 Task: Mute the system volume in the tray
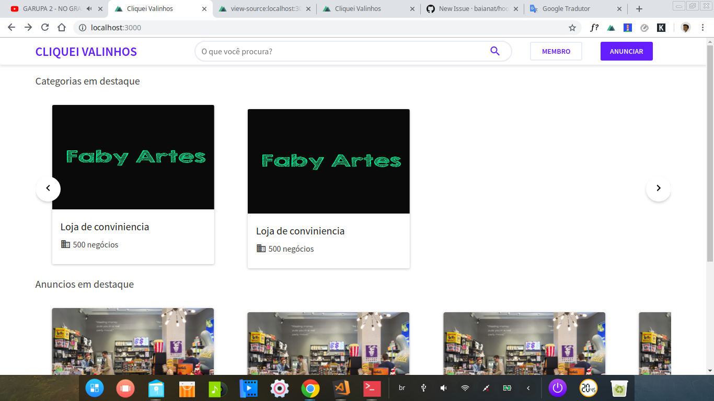pyautogui.click(x=443, y=388)
